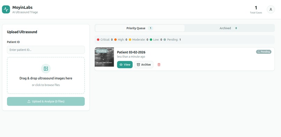Select the Critical: 0 filter
This screenshot has width=281, height=137.
coord(105,39)
